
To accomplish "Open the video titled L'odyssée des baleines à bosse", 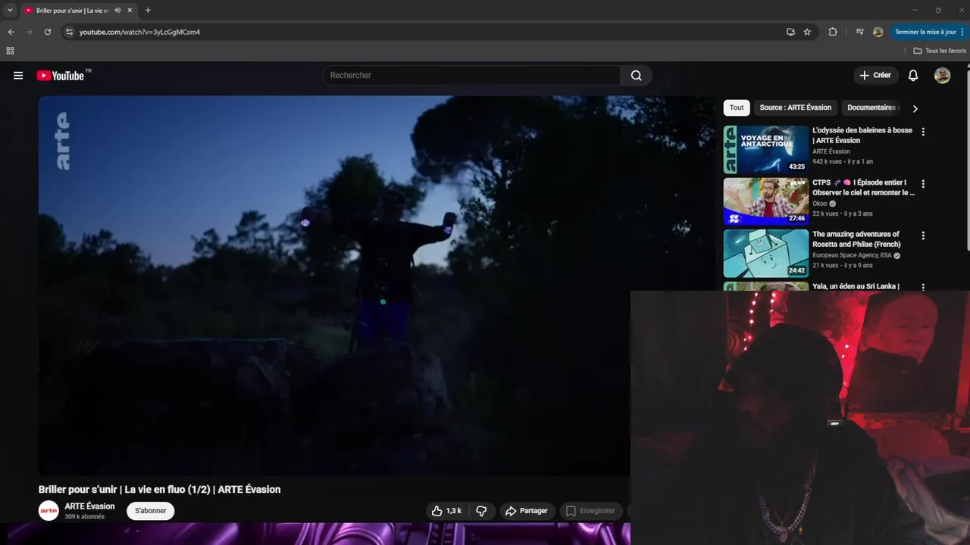I will pyautogui.click(x=862, y=135).
